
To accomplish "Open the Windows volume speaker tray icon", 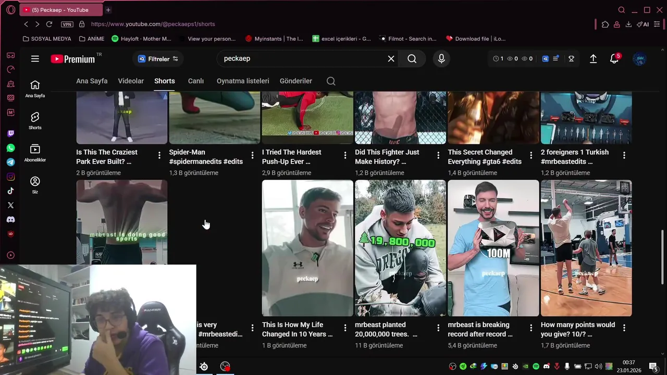I will pyautogui.click(x=598, y=367).
